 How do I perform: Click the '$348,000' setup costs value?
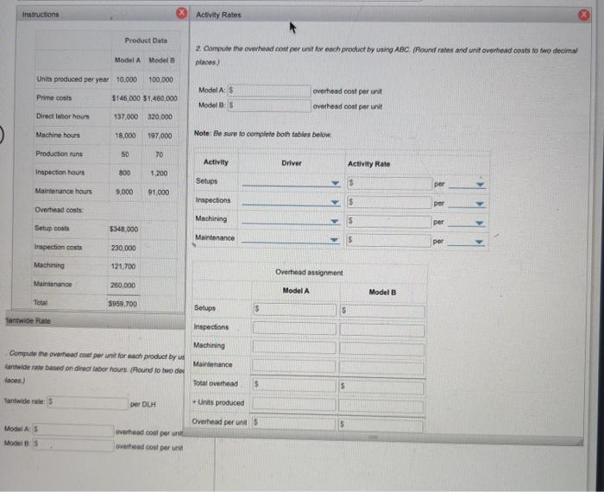tap(123, 229)
